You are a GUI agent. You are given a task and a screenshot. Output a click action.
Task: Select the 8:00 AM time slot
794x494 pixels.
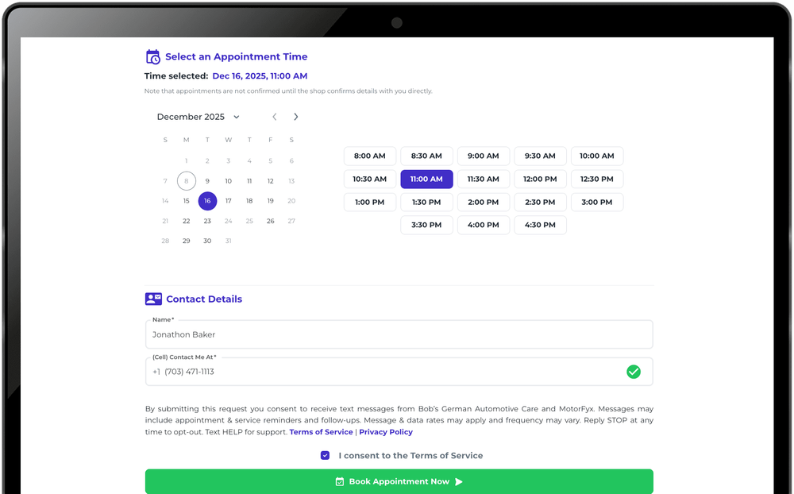click(369, 156)
